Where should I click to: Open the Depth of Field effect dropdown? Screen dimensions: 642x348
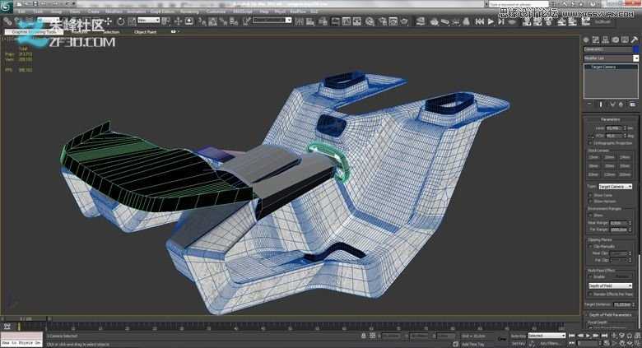point(610,285)
